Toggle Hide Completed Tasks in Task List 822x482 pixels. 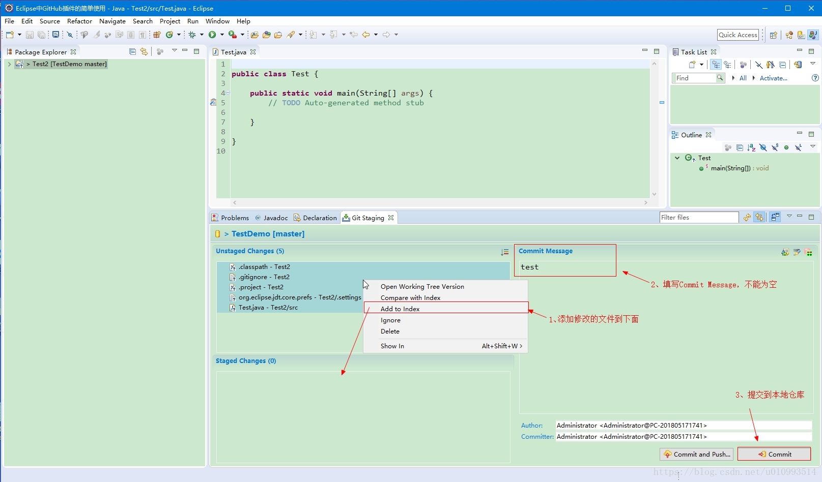click(759, 65)
